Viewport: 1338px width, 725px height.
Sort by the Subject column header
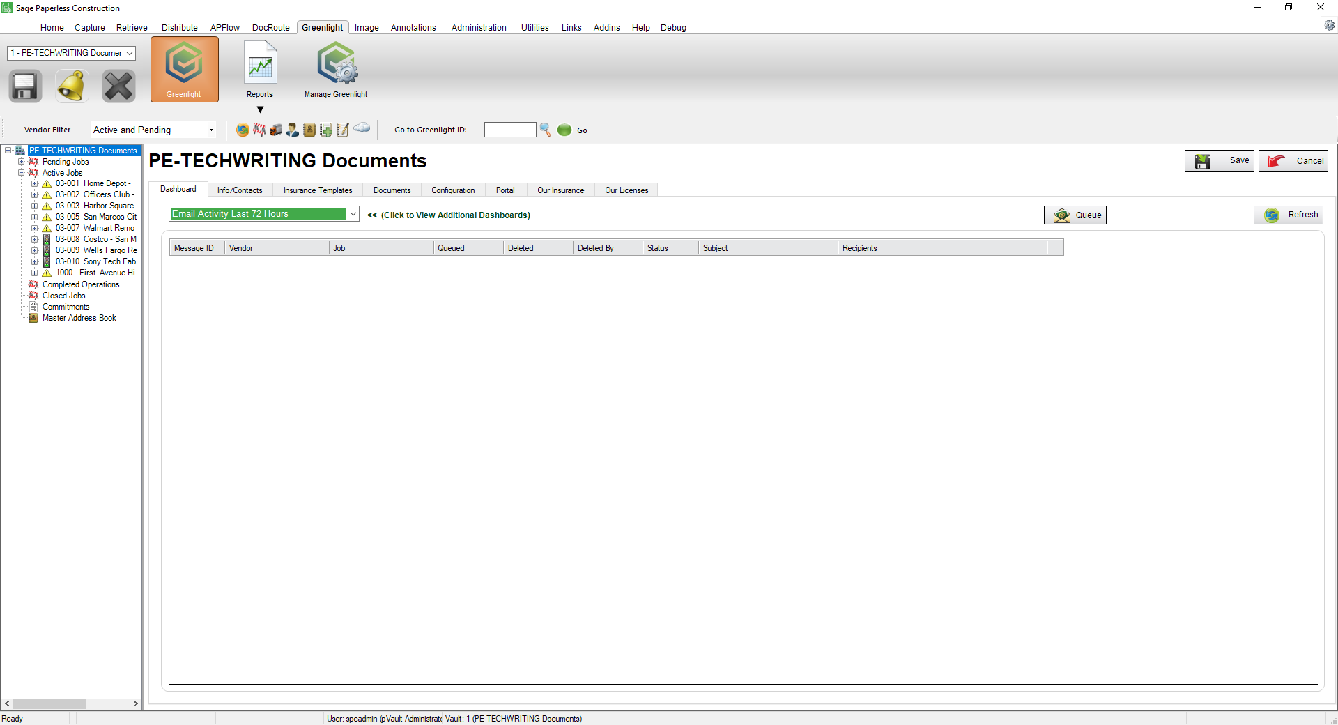[x=768, y=248]
